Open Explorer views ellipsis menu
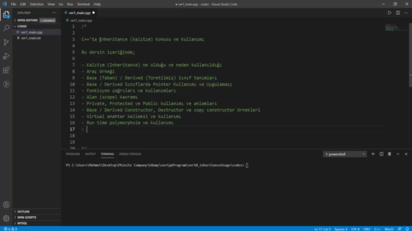The height and width of the screenshot is (231, 412). [54, 13]
